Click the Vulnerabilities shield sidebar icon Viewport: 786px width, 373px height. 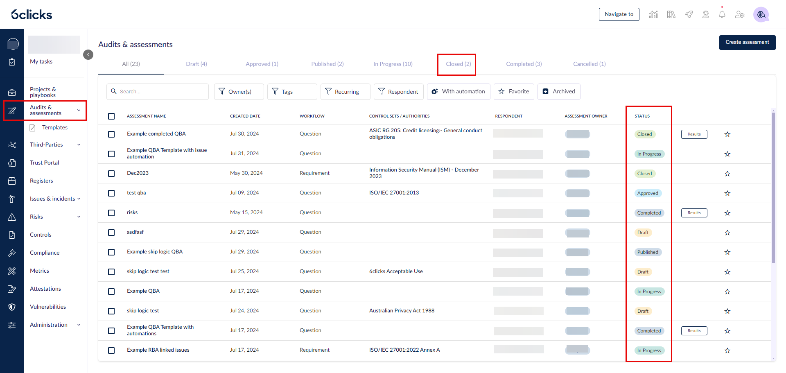[12, 307]
